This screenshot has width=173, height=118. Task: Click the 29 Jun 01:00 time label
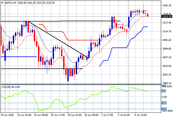coord(75,115)
